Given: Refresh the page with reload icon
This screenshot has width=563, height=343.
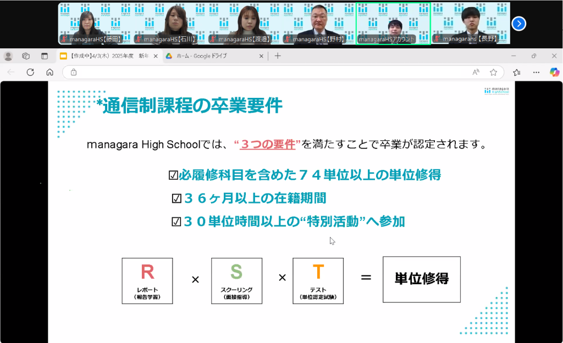Looking at the screenshot, I should click(30, 72).
